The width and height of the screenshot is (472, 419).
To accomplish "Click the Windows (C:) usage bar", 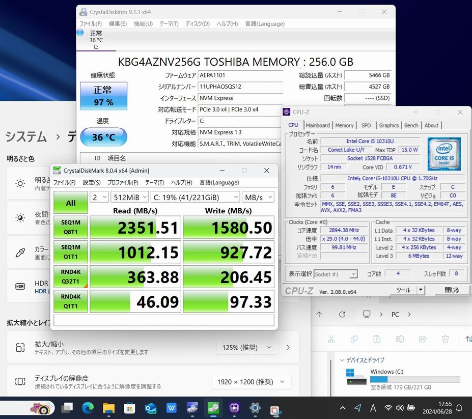I will coord(415,379).
